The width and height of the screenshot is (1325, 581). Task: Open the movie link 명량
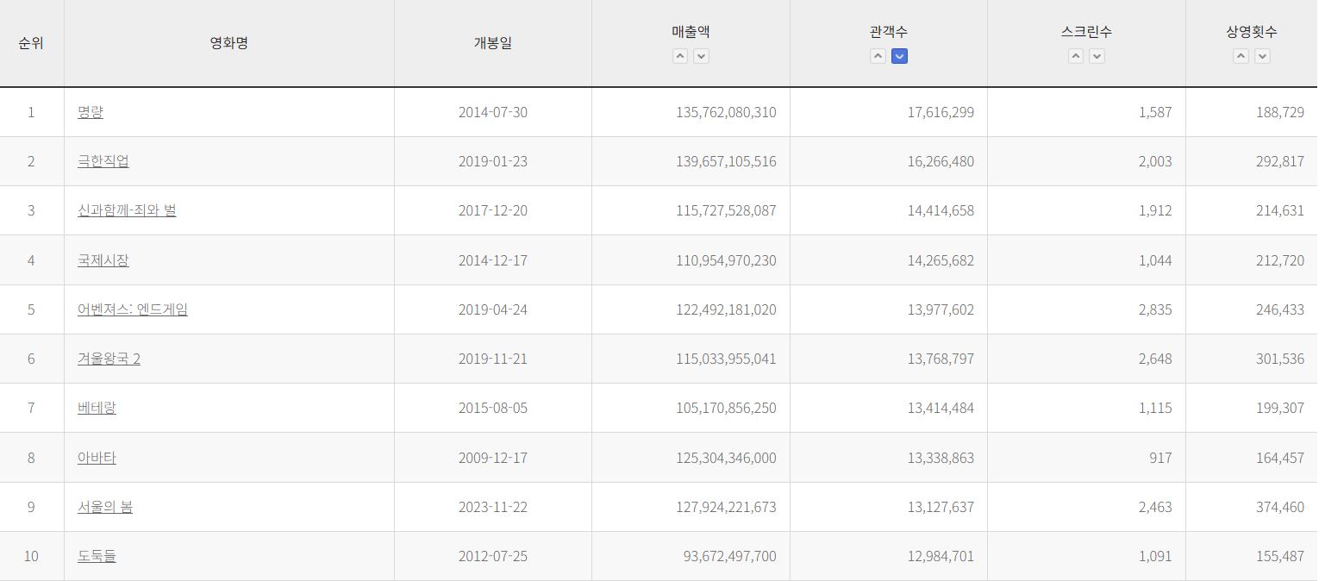[91, 112]
